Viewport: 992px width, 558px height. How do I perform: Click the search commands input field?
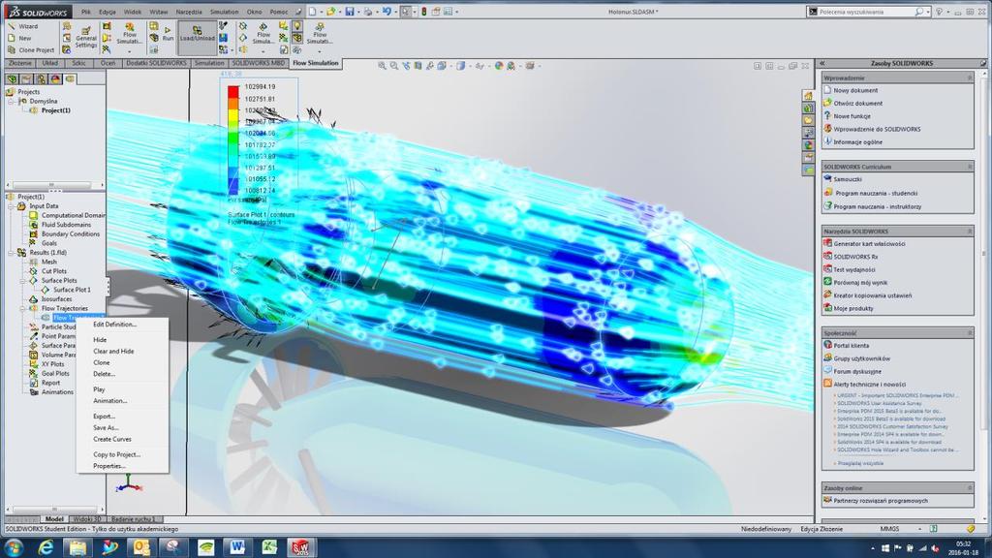click(x=867, y=12)
